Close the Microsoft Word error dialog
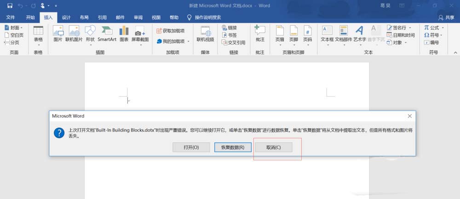The width and height of the screenshot is (460, 199). 410,116
